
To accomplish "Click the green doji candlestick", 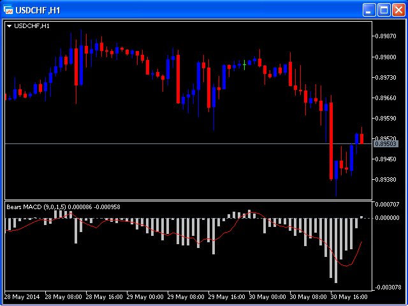I will click(x=244, y=65).
